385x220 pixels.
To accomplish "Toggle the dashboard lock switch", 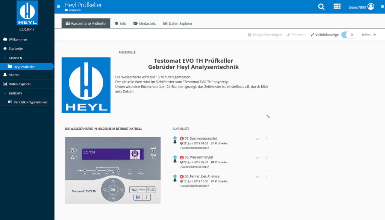I will (x=349, y=35).
